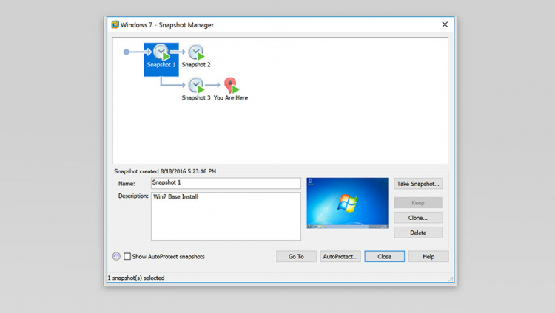
Task: Click the Description text area
Action: tap(226, 216)
